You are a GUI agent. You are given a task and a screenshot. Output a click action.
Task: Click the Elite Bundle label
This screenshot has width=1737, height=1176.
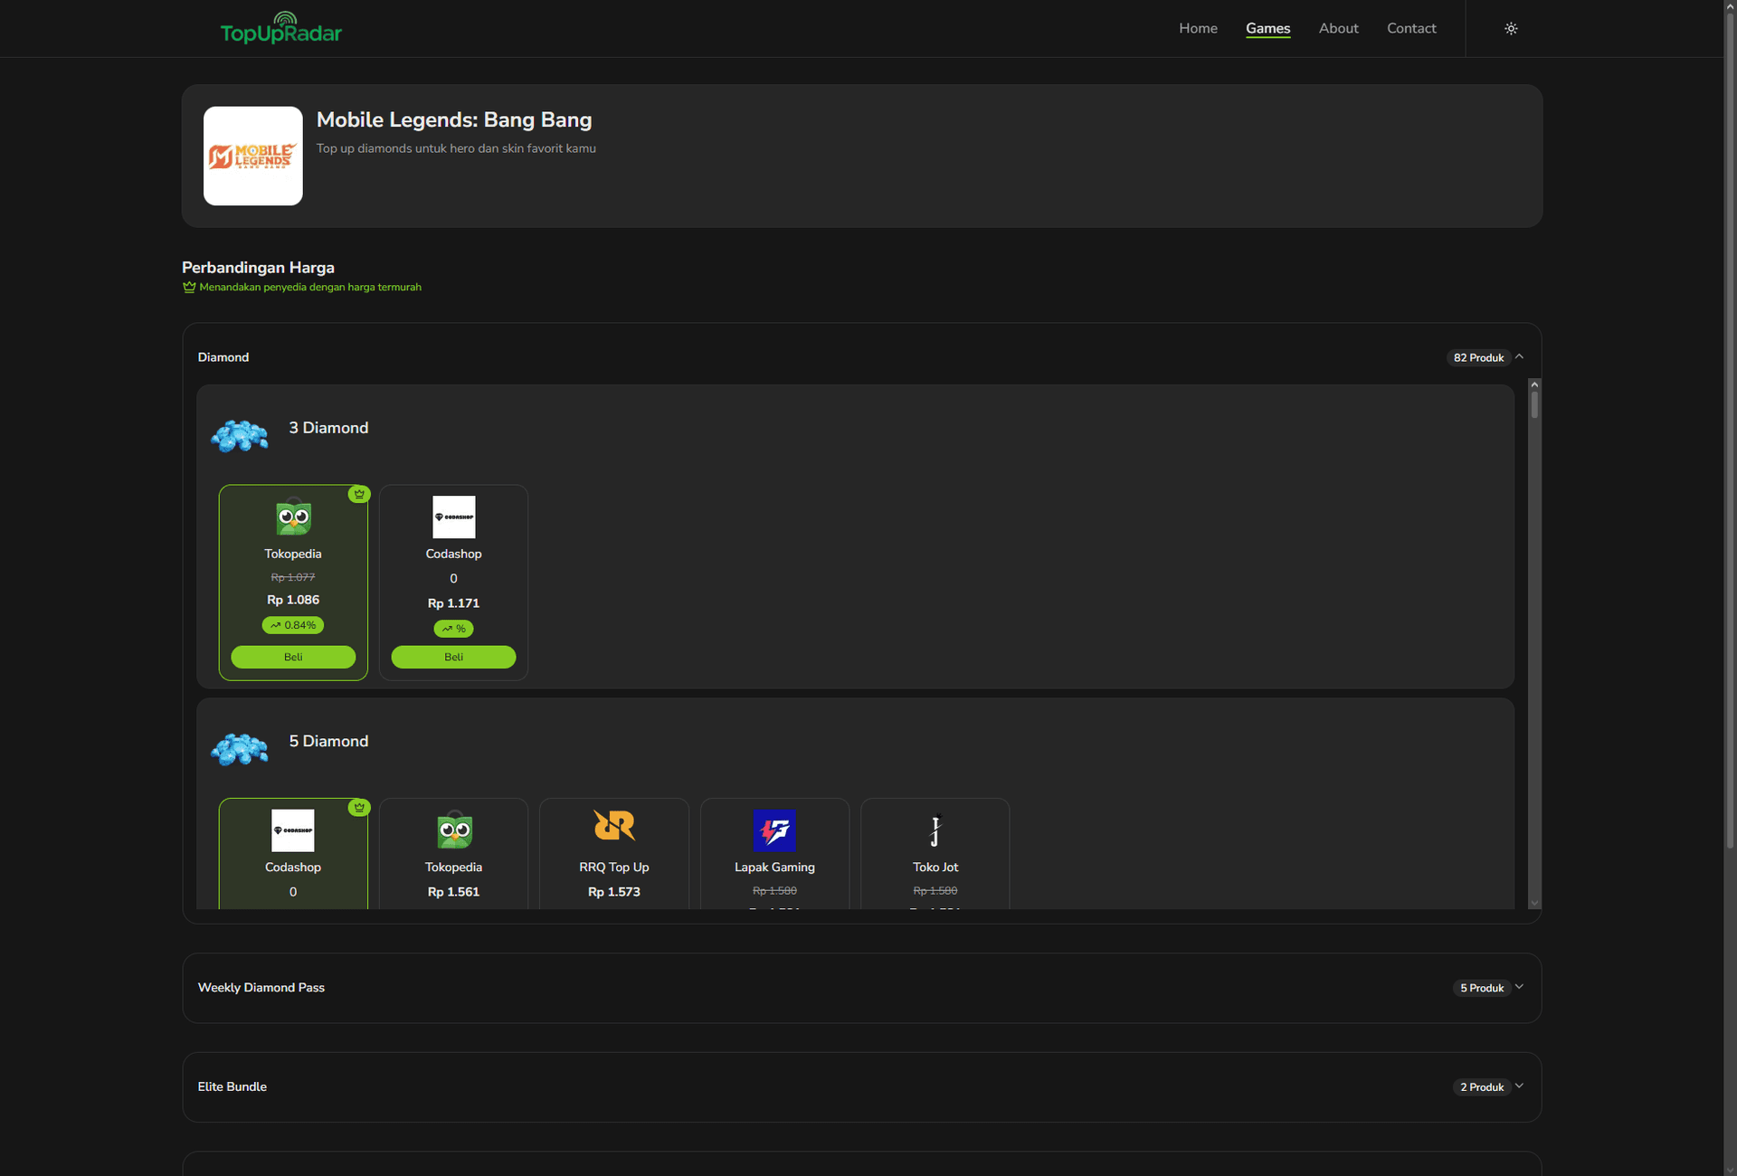(233, 1087)
